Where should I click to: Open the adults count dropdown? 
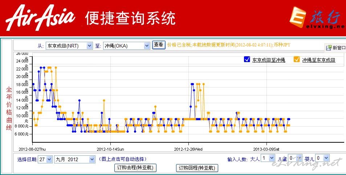point(268,158)
